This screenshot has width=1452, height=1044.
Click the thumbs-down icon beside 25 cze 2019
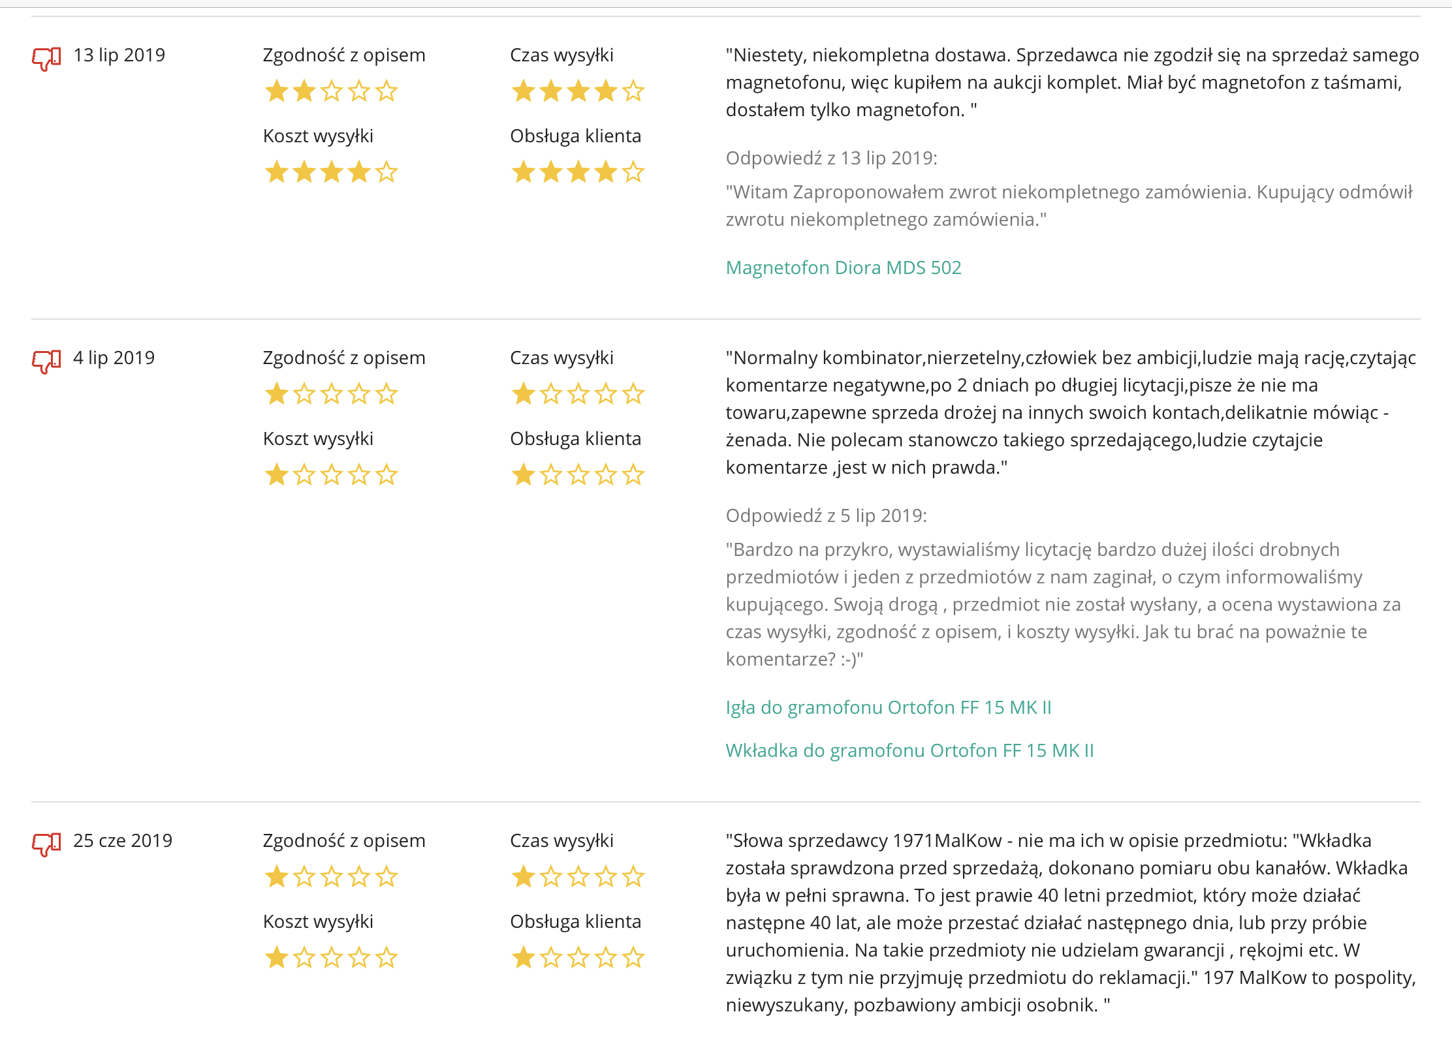pyautogui.click(x=46, y=844)
